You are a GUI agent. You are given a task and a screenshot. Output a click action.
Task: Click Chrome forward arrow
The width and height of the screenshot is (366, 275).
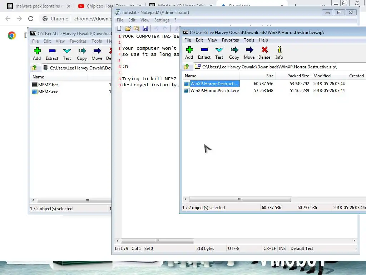point(19,19)
